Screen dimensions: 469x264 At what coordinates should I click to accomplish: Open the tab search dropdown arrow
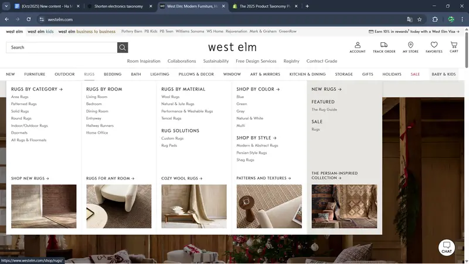pos(6,6)
